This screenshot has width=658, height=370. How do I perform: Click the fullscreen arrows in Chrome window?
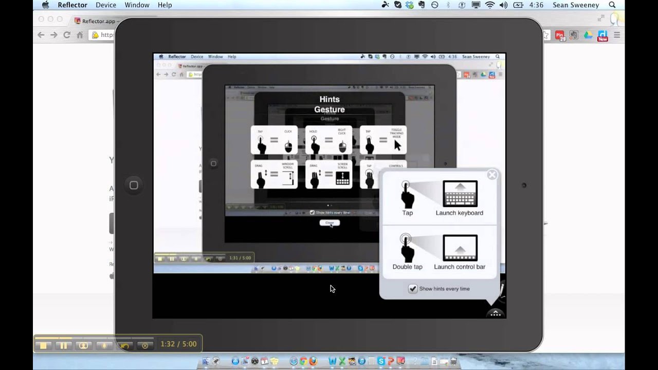click(600, 18)
